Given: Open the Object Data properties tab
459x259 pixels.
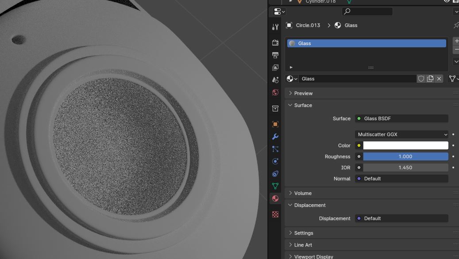Looking at the screenshot, I should coord(275,186).
